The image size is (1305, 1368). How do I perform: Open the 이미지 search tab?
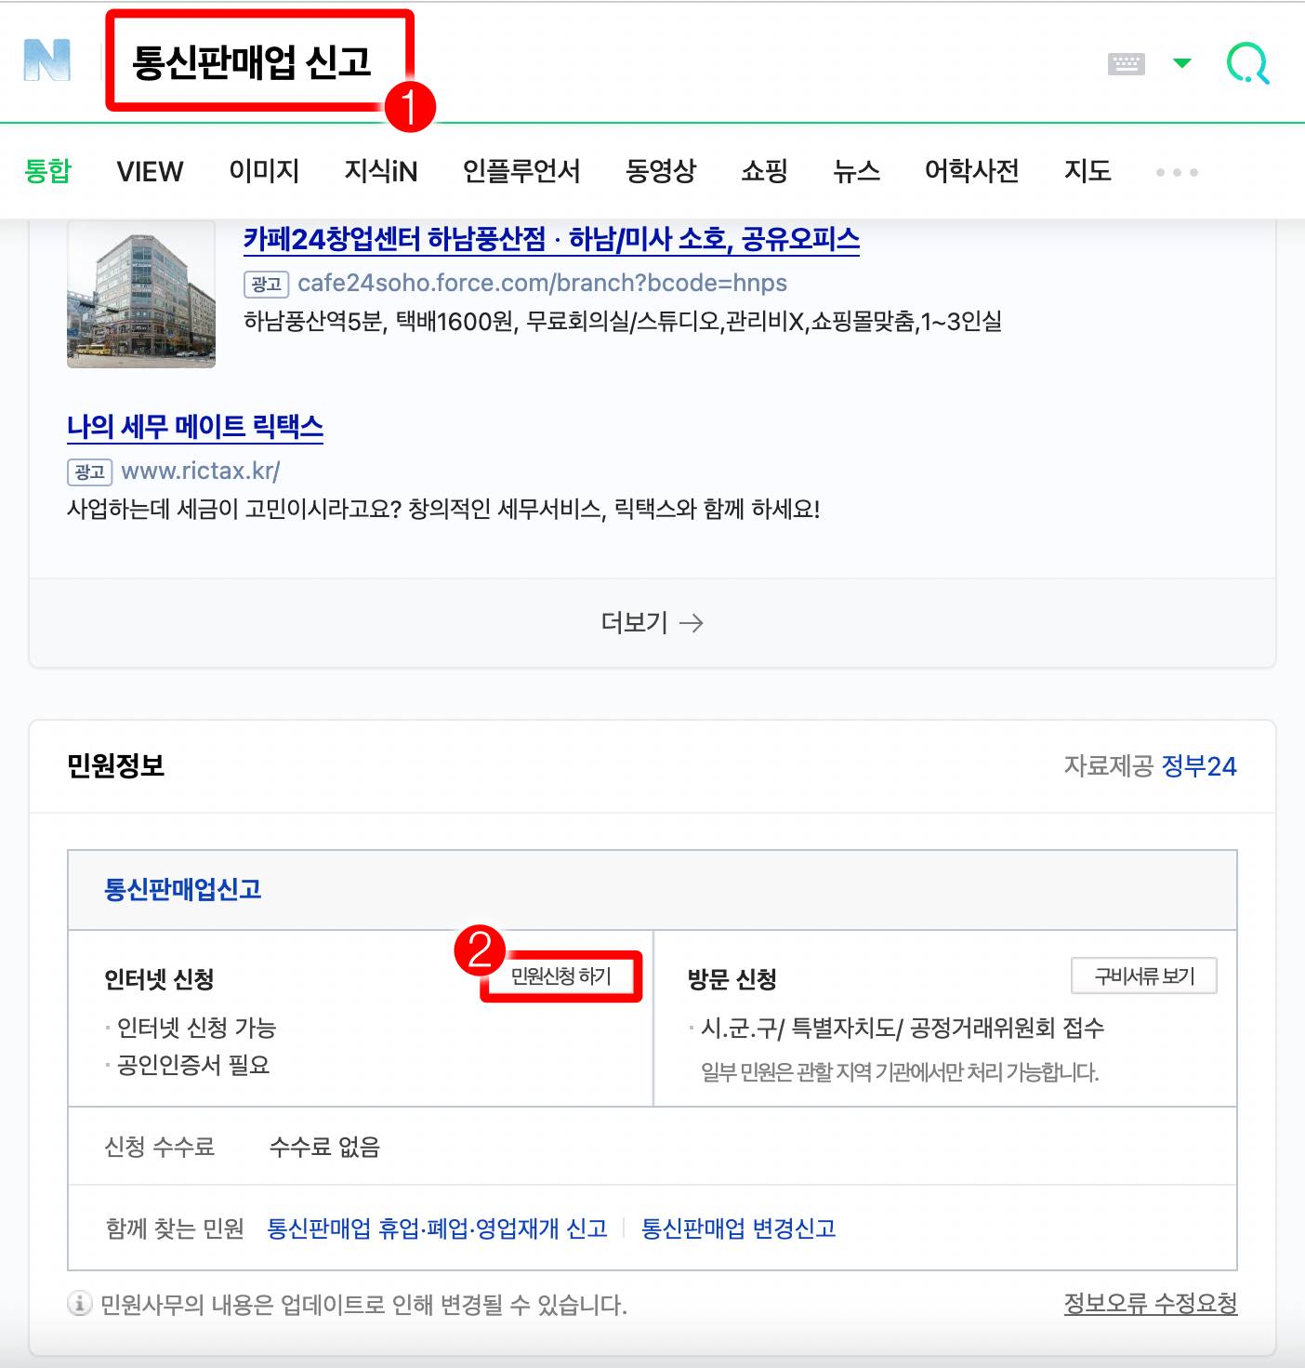[x=265, y=171]
